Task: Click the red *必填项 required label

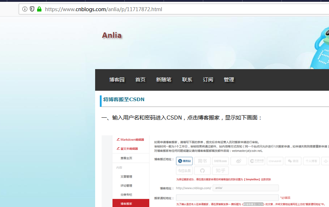Action: point(285,198)
